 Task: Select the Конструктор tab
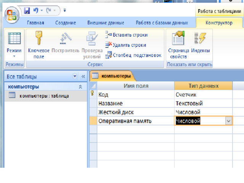pos(219,23)
